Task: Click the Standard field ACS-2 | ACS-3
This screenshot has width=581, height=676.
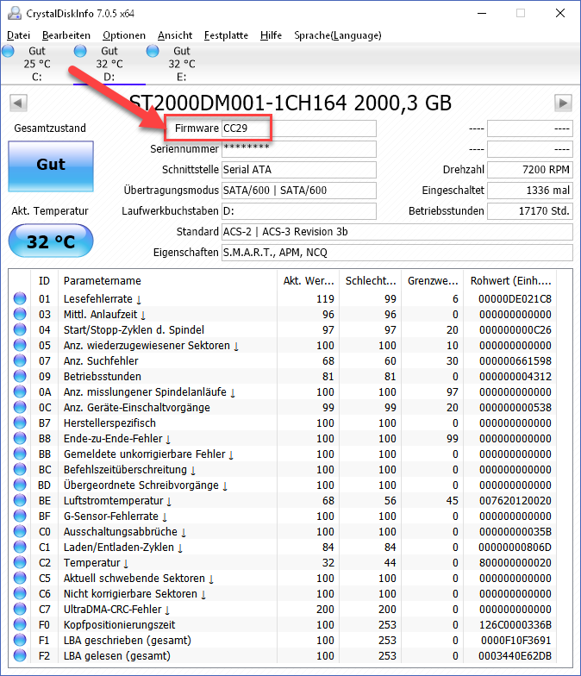Action: tap(397, 232)
